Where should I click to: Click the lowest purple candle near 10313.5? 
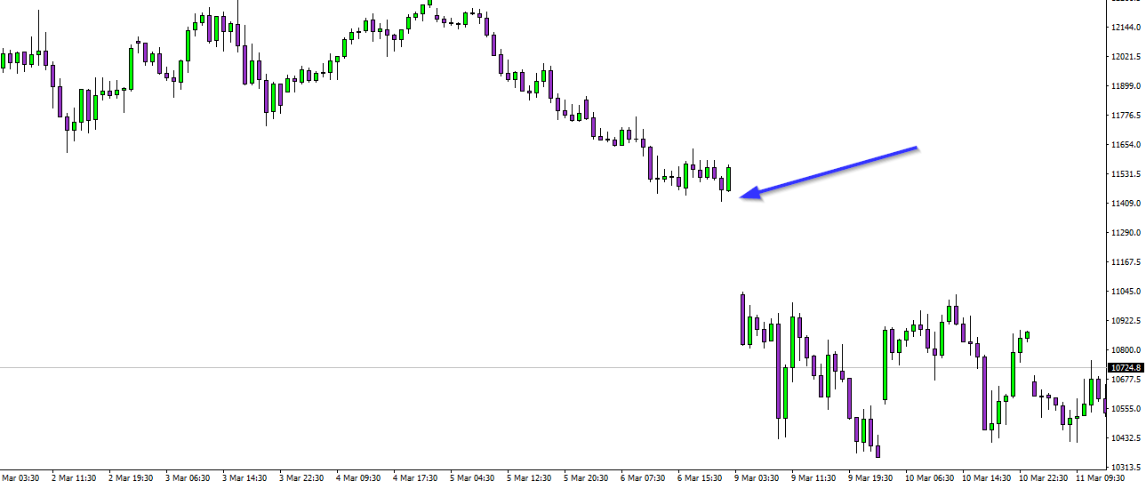click(878, 450)
